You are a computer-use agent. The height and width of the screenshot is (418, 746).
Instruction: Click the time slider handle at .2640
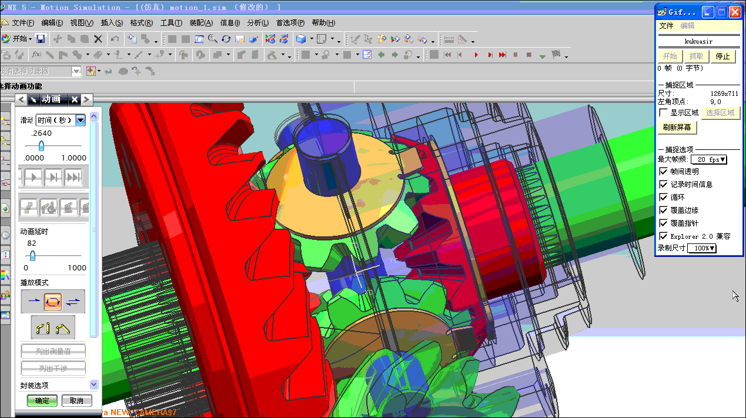(x=41, y=145)
